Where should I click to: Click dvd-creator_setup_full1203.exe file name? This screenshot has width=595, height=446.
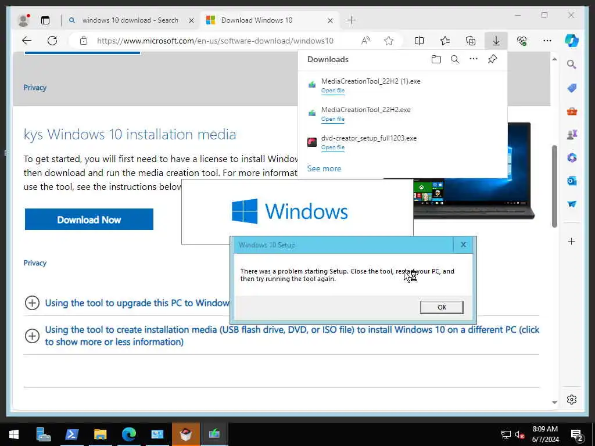[x=369, y=138]
